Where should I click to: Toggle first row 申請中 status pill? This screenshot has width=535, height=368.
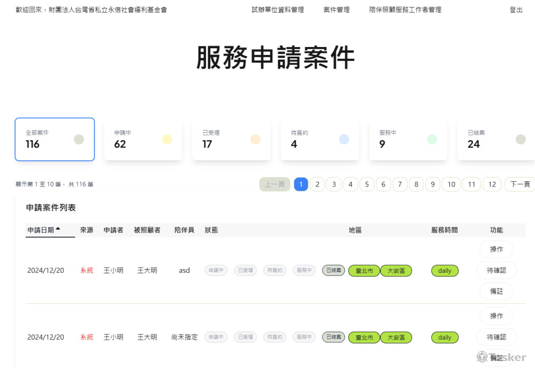216,271
